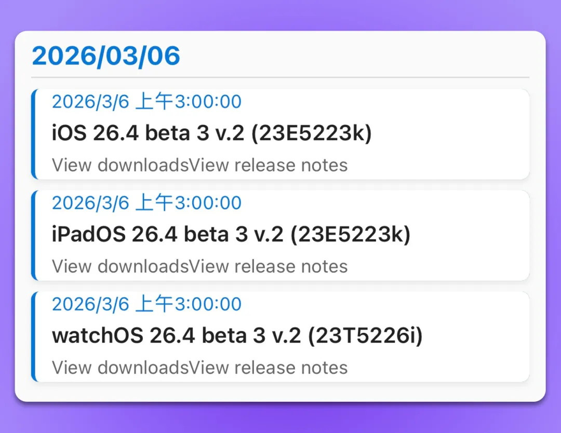Click the divider line under the date heading
The height and width of the screenshot is (433, 561).
pos(280,77)
